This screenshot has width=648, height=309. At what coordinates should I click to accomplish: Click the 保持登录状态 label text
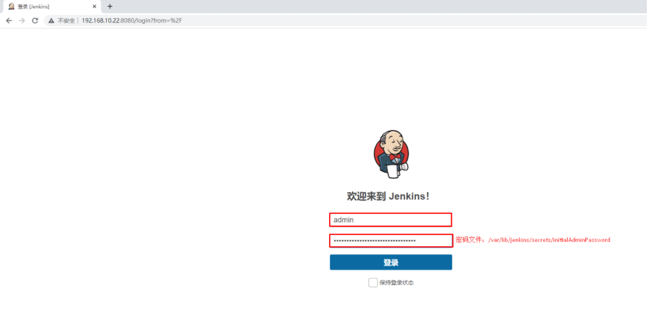[x=397, y=283]
